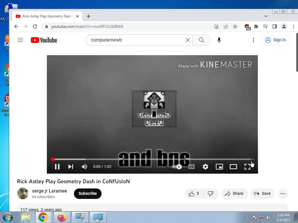This screenshot has width=298, height=223.
Task: Show hidden tray icons arrow
Action: pos(247,217)
